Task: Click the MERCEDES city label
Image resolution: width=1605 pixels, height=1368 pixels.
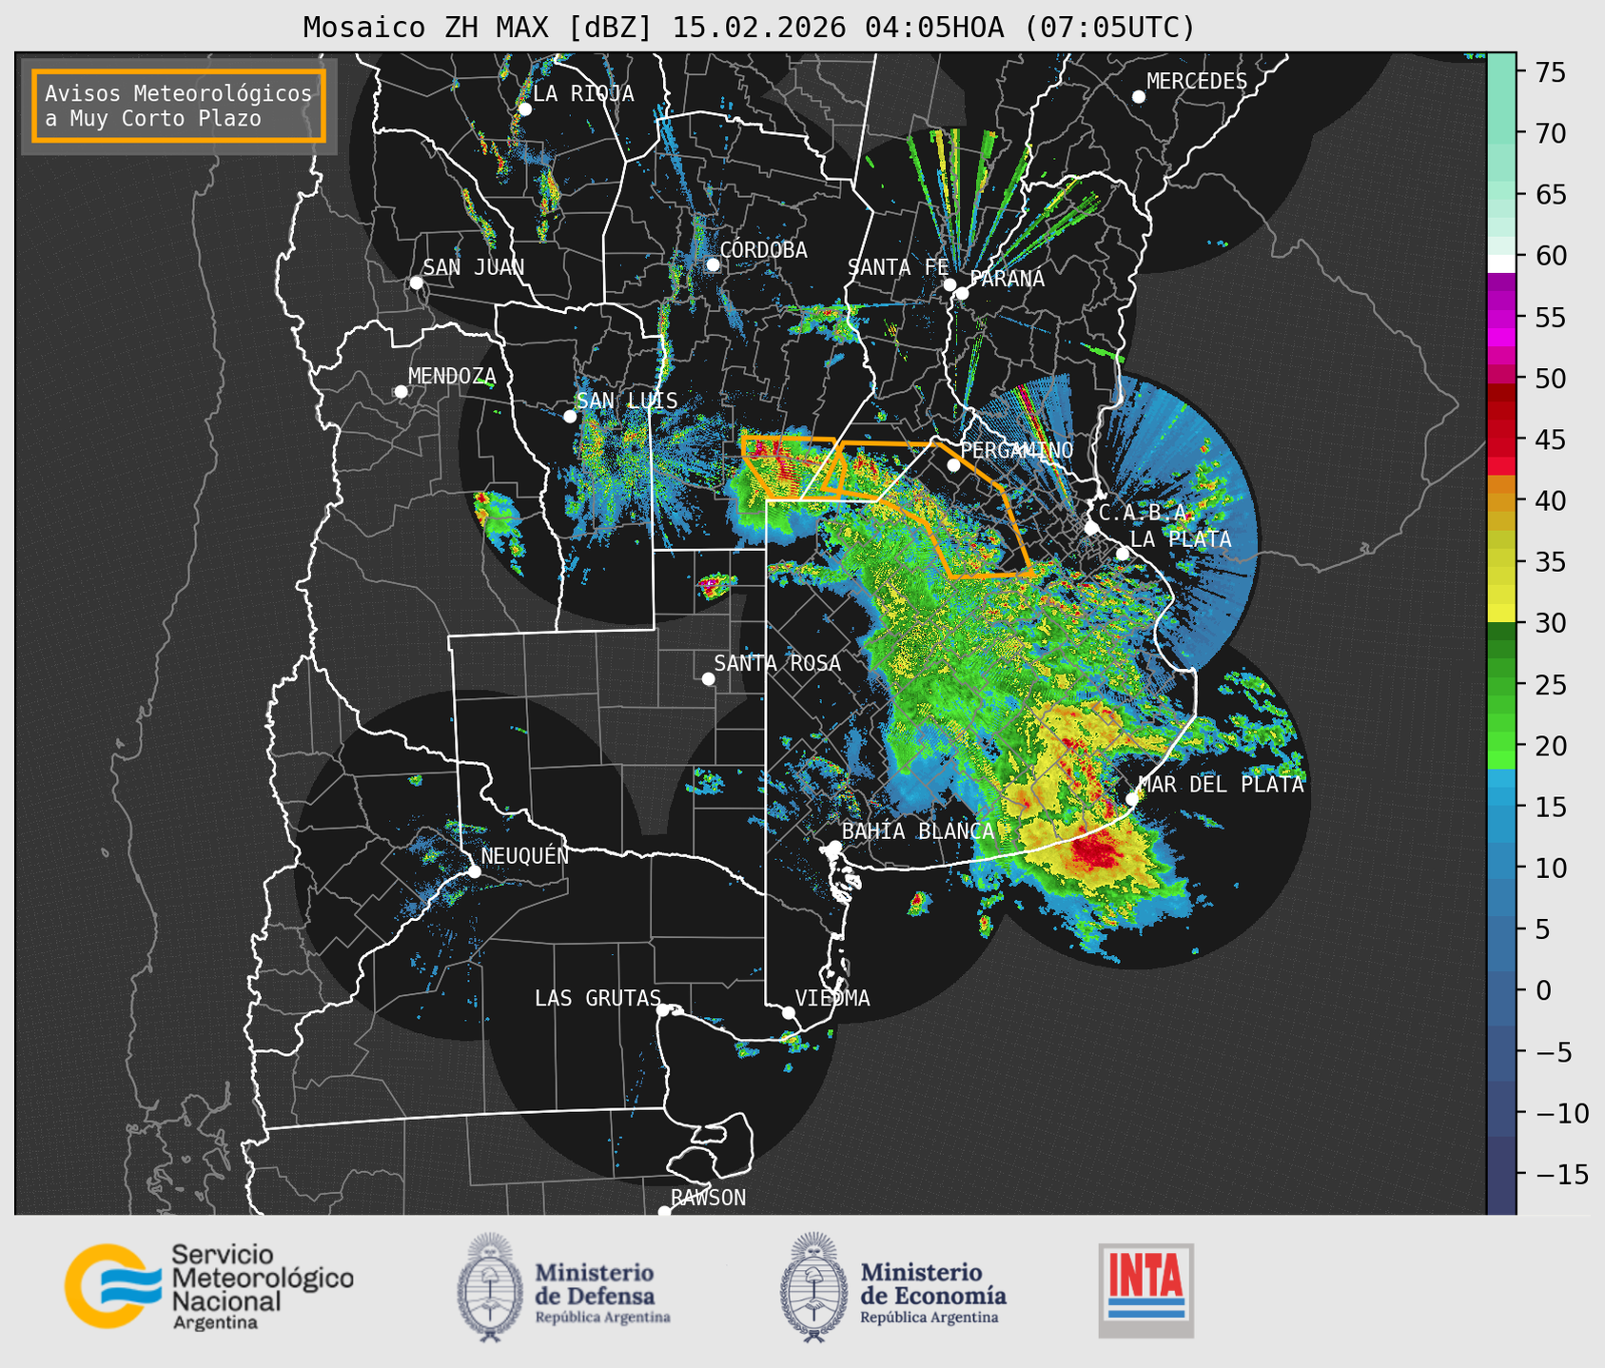Action: (1196, 82)
